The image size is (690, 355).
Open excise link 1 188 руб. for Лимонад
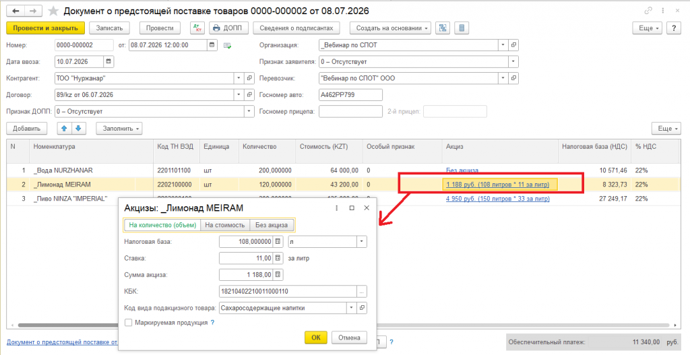pyautogui.click(x=498, y=185)
